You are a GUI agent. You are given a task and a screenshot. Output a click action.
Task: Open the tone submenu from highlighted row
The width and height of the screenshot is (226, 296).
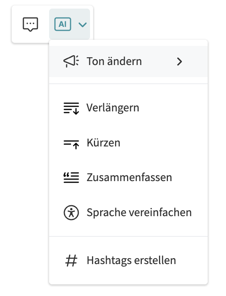point(128,62)
